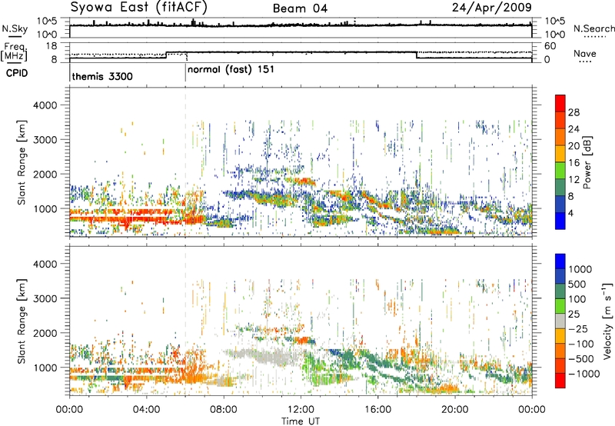
Task: Click the '60' label on Nave axis
Action: tap(550, 46)
